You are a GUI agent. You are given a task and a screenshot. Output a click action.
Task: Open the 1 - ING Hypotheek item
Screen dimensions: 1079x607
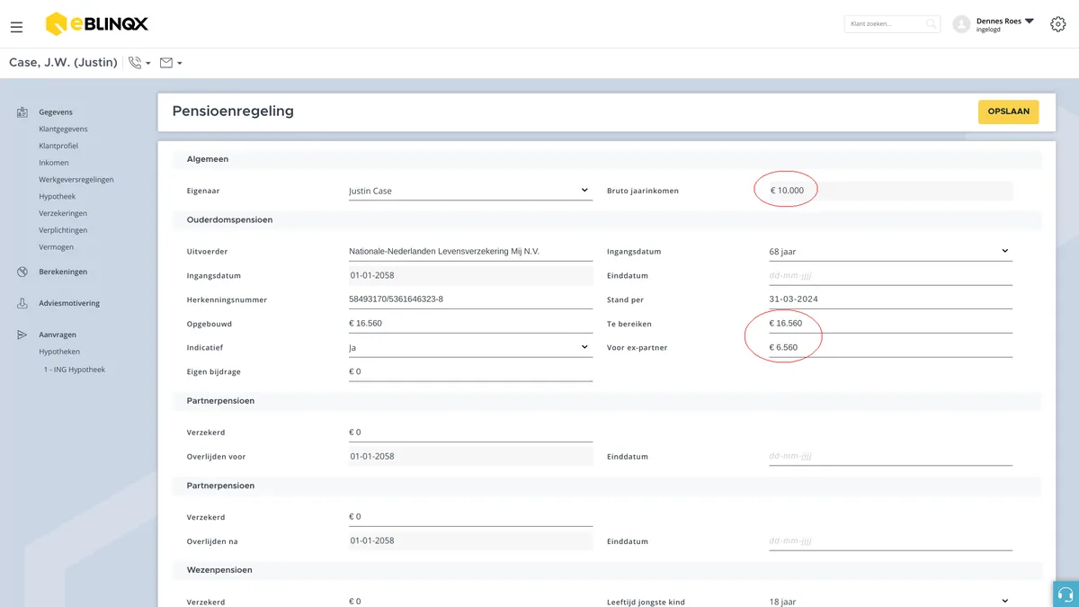tap(75, 370)
